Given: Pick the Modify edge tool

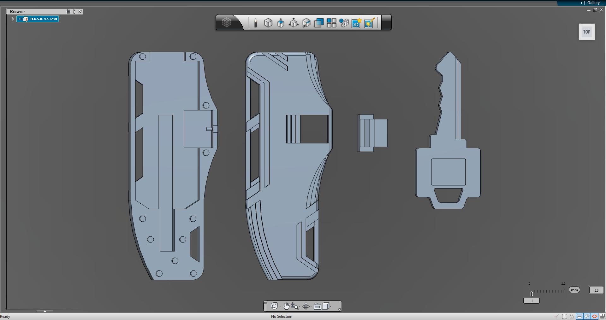Looking at the screenshot, I should coord(306,23).
